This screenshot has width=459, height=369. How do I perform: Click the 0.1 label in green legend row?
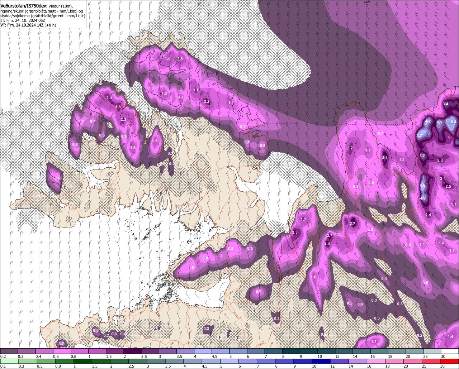tap(3, 366)
